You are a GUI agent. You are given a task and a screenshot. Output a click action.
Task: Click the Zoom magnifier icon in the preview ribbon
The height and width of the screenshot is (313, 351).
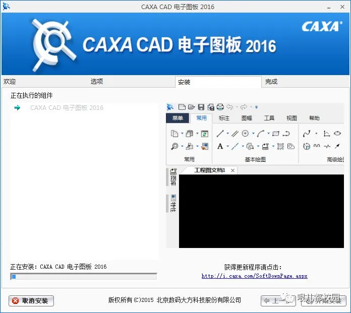coord(174,146)
